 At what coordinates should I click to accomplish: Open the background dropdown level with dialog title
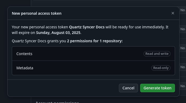click(183, 10)
